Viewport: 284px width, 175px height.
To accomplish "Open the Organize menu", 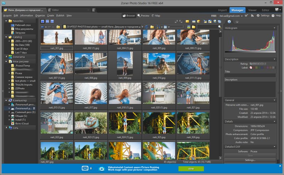I will [x=40, y=16].
